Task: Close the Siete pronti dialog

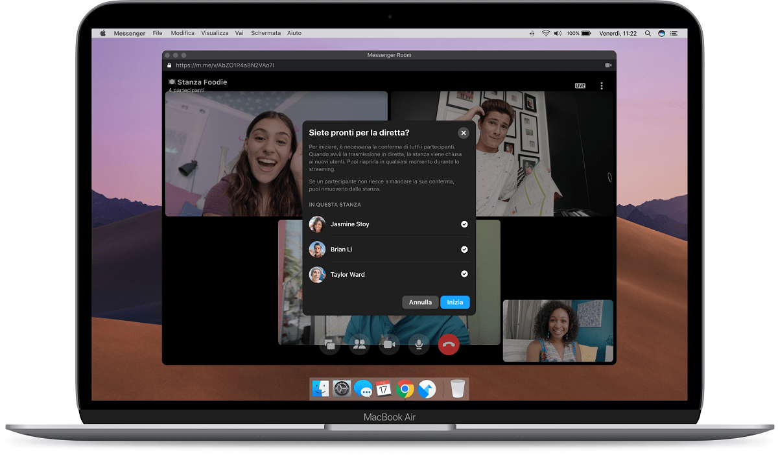Action: pyautogui.click(x=463, y=133)
